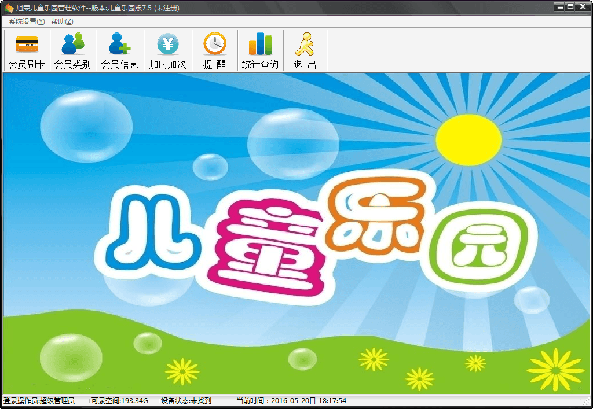
Task: Click the 儿童乐园 banner image
Action: point(296,233)
